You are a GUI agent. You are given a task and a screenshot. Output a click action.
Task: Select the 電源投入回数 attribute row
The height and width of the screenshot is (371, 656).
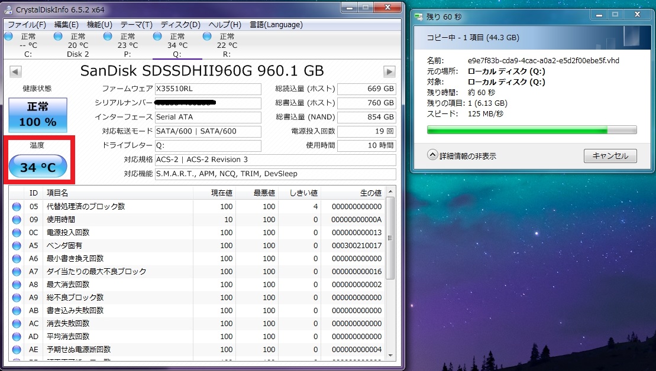[197, 233]
